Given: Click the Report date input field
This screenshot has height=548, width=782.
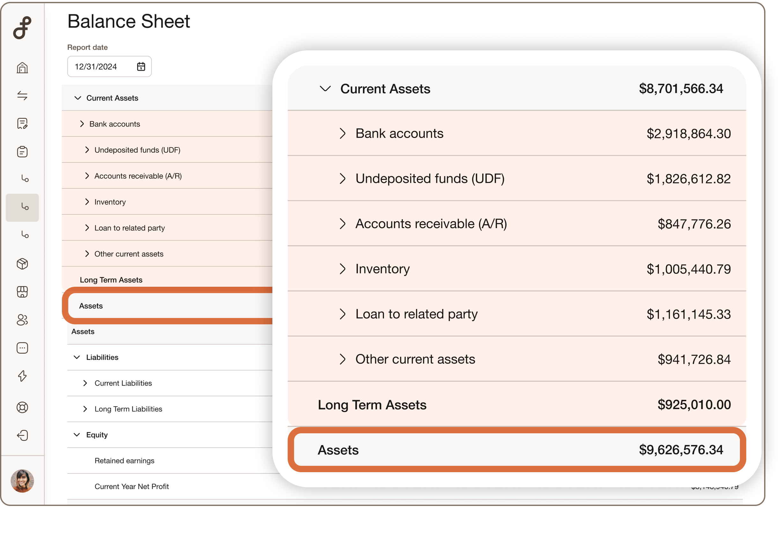Looking at the screenshot, I should [x=102, y=67].
